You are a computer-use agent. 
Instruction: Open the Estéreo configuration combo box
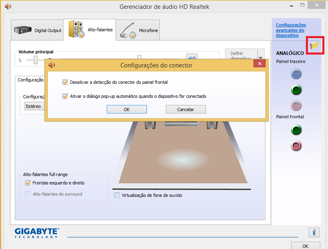(x=35, y=106)
